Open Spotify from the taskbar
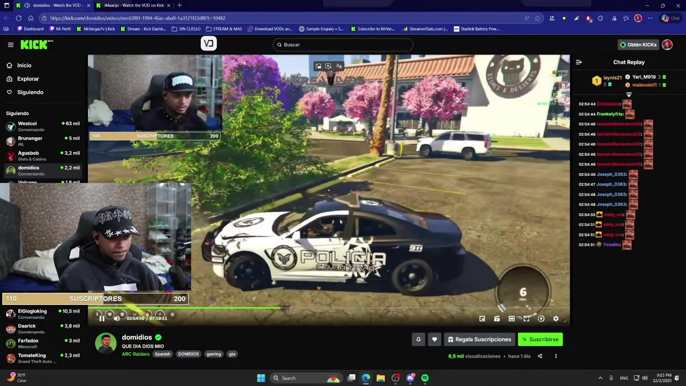Screen dimensions: 686x386 [425, 378]
